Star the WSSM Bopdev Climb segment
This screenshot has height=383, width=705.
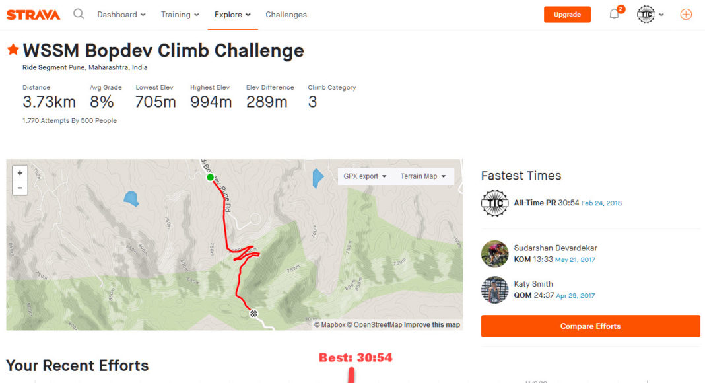tap(13, 50)
